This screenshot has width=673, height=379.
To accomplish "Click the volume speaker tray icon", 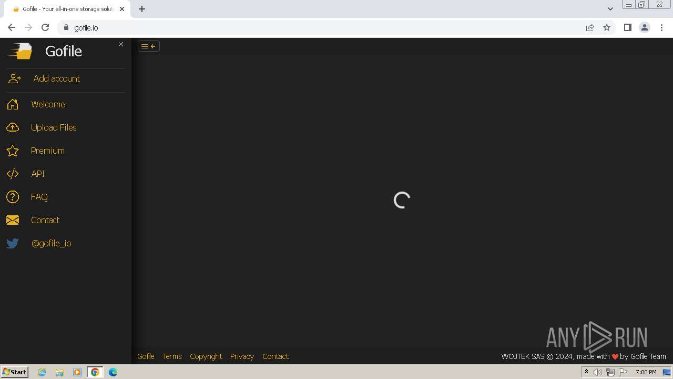I will 597,372.
